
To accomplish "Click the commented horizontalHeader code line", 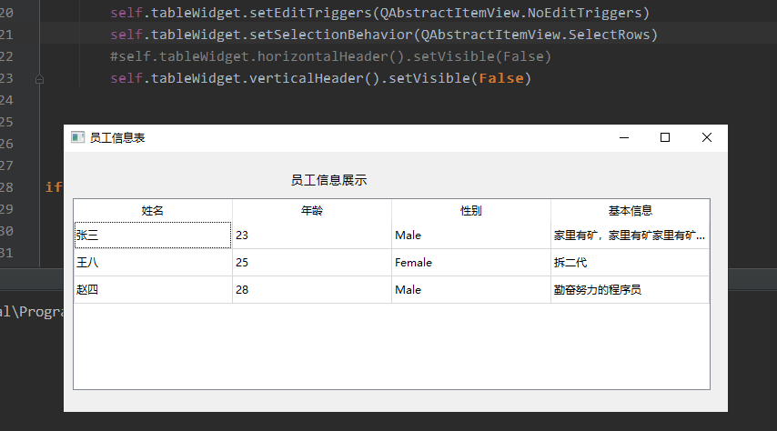I will [x=330, y=56].
